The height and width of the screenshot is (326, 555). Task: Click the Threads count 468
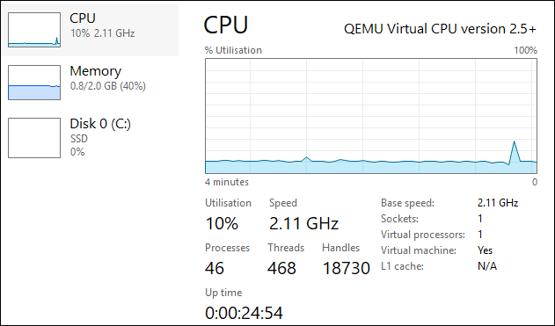coord(281,268)
